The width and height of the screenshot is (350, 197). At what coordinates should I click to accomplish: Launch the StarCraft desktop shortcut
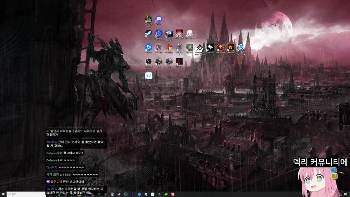179,47
